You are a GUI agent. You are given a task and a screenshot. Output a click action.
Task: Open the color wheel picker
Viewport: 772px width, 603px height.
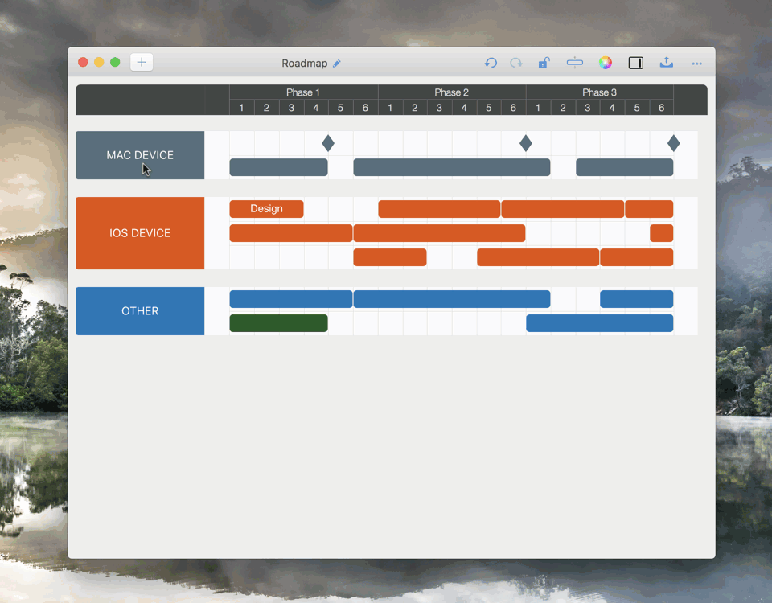pos(606,63)
